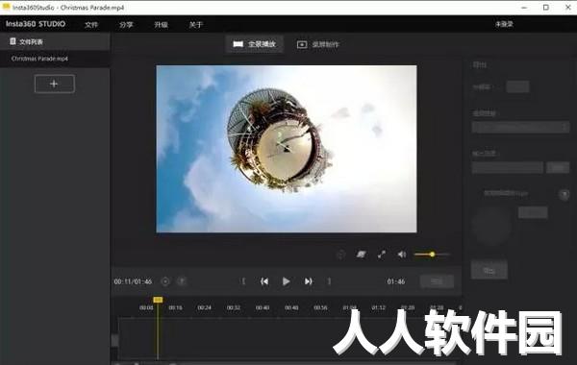Maximize the Insta360Studio window
Viewport: 577px width, 365px height.
click(x=545, y=8)
